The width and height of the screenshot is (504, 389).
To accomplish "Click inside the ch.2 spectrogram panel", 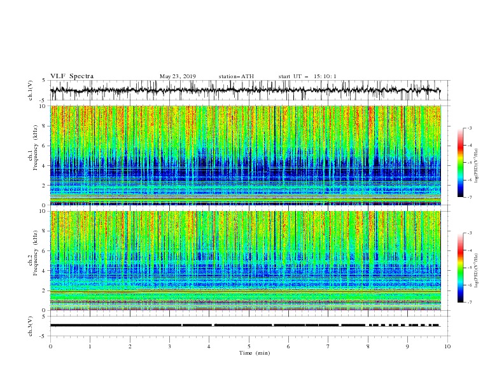I will click(x=246, y=261).
